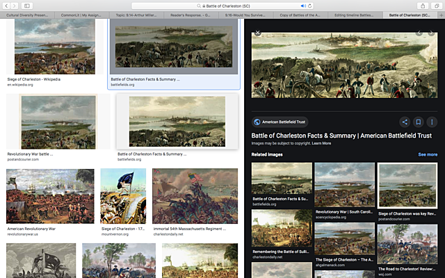This screenshot has height=278, width=445.
Task: Select the Battle of Charleston (SC) tab
Action: (410, 15)
